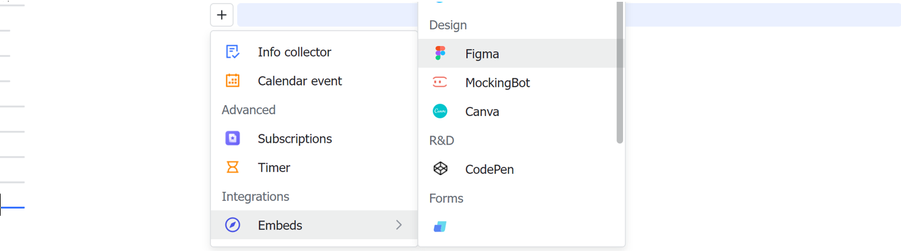Click the blue icon under Forms
Screen dimensions: 901x251
coord(440,227)
